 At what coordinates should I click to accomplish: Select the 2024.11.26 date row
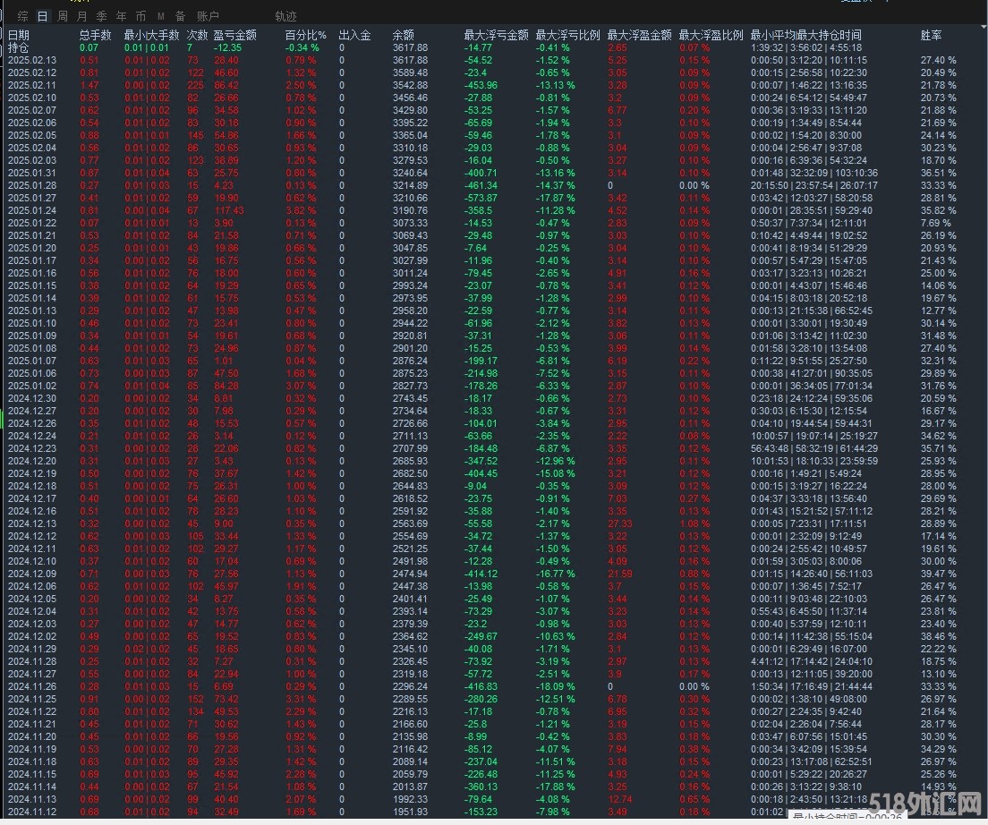click(x=32, y=686)
